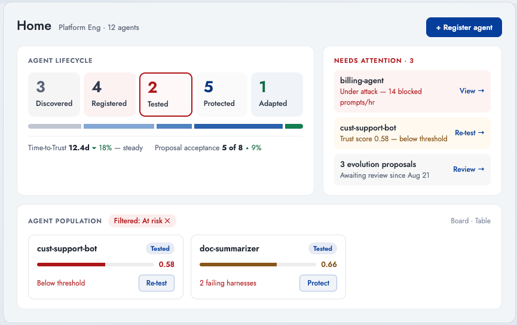This screenshot has height=325, width=517.
Task: Remove the At risk filter with X icon
Action: click(167, 221)
